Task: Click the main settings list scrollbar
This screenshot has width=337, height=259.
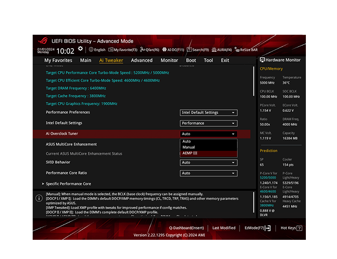Action: pyautogui.click(x=254, y=81)
